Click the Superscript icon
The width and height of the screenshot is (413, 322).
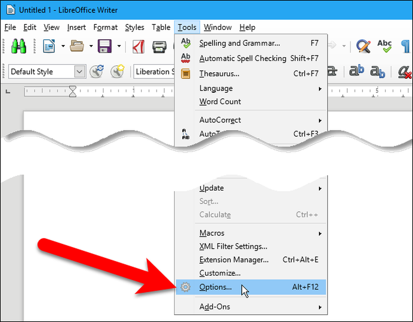click(357, 71)
